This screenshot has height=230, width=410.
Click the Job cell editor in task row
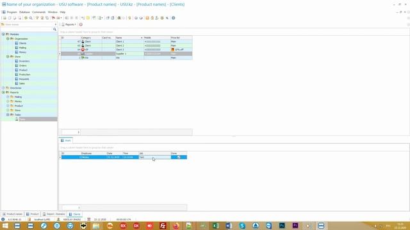[155, 157]
